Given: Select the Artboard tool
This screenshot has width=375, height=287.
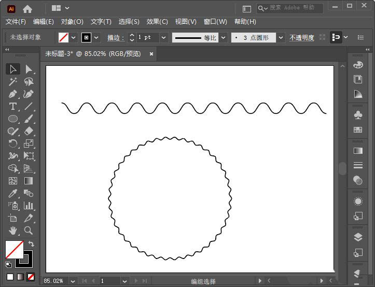Looking at the screenshot, I should point(13,218).
